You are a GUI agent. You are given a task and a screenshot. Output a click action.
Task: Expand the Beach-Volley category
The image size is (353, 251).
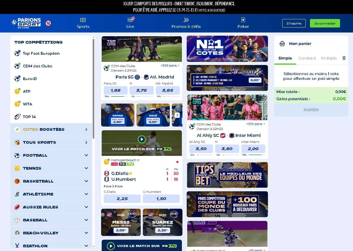point(86,233)
